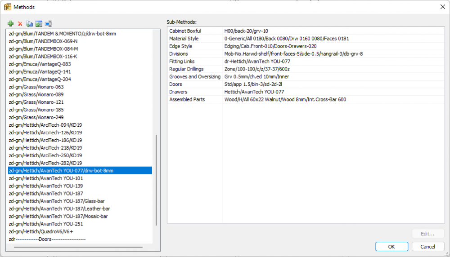Click the Fitting Links sub-method label
This screenshot has width=450, height=257.
point(182,61)
